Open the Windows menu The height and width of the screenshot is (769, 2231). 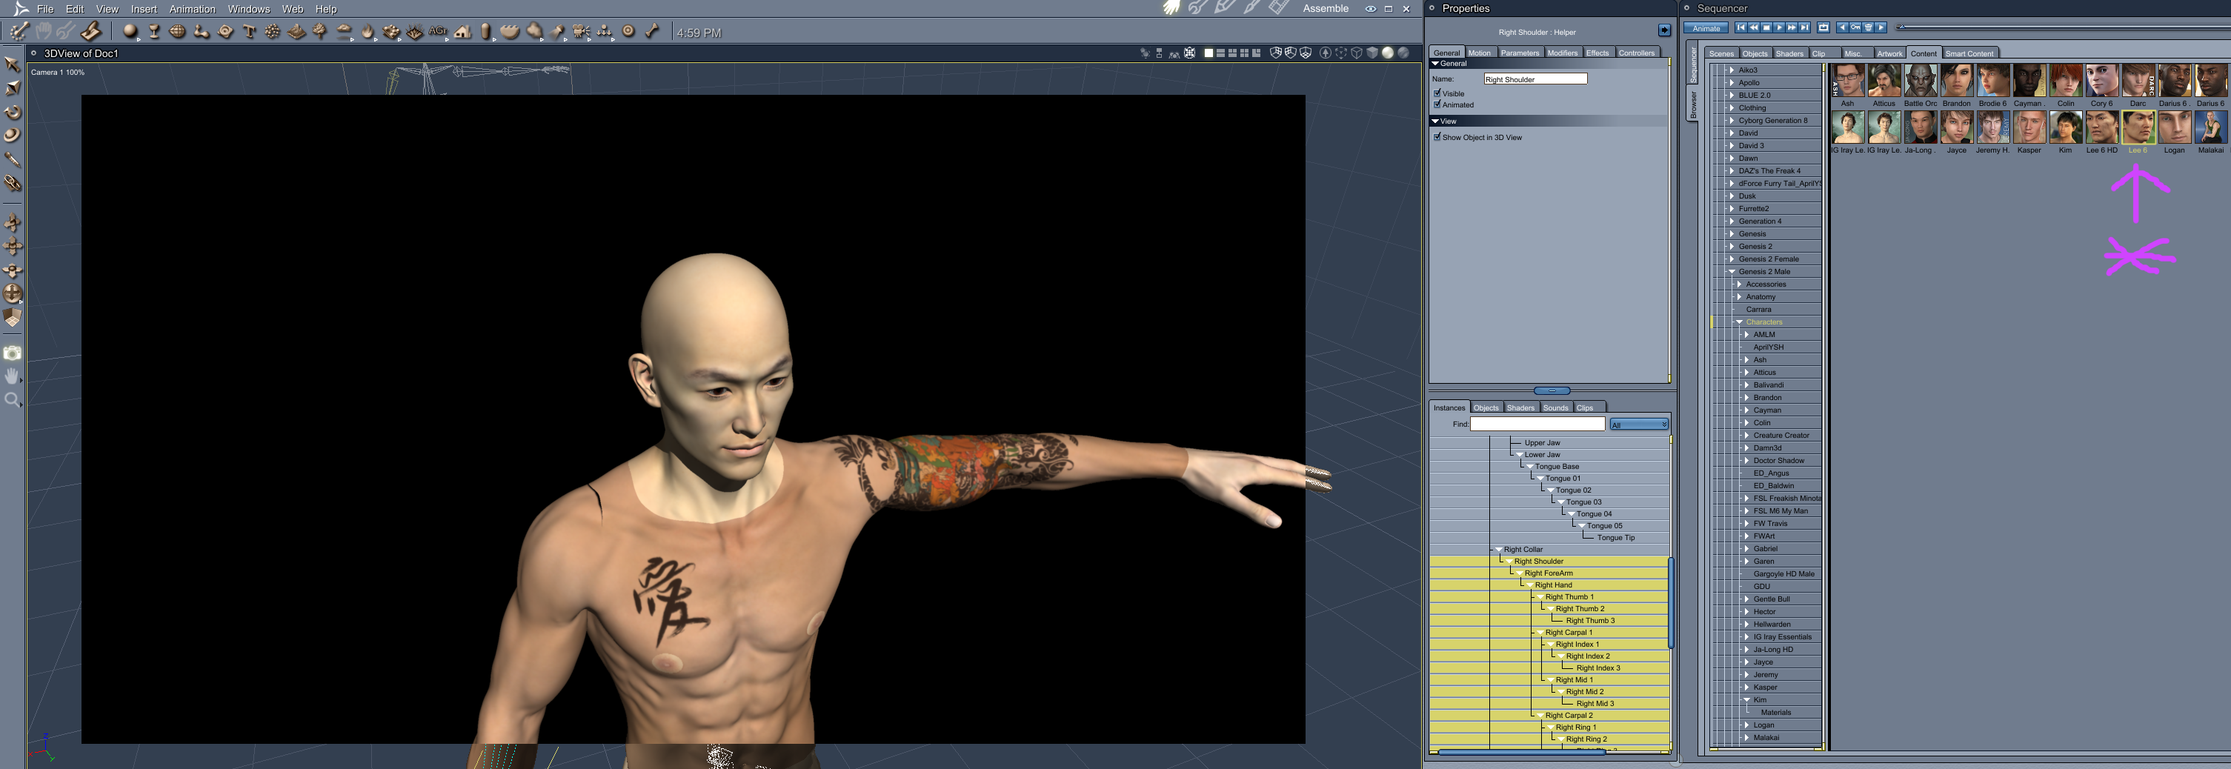point(248,9)
